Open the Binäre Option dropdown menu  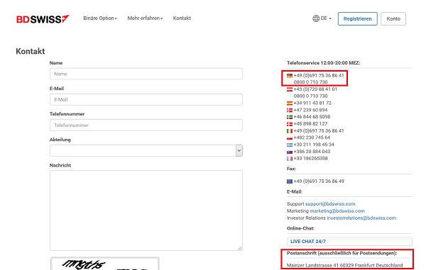tap(100, 18)
